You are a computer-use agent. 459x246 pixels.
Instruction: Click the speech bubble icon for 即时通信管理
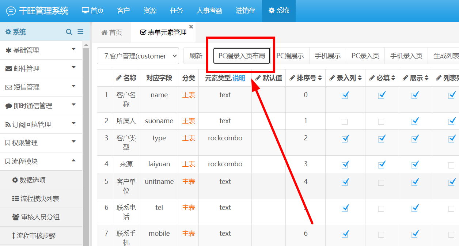pyautogui.click(x=9, y=106)
